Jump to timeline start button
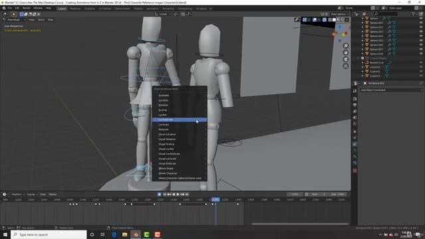 click(164, 195)
